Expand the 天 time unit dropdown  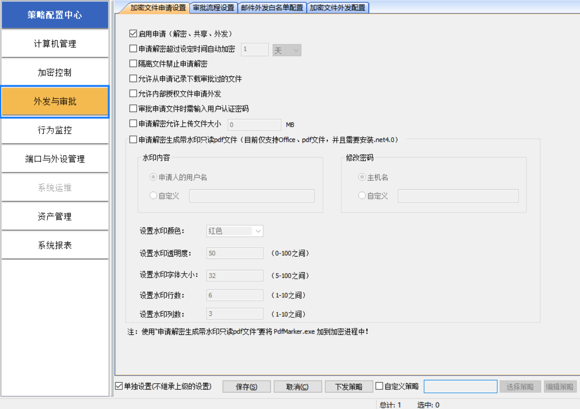pyautogui.click(x=287, y=50)
